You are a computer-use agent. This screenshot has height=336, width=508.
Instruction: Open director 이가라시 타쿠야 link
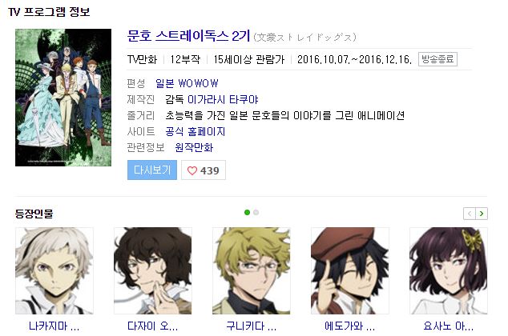[223, 100]
